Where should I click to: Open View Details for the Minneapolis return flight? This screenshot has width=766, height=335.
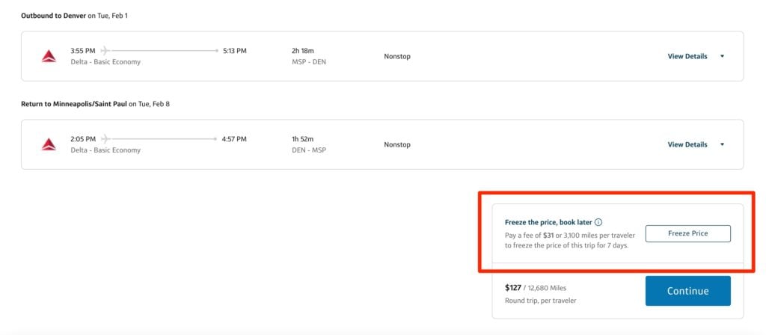click(687, 144)
